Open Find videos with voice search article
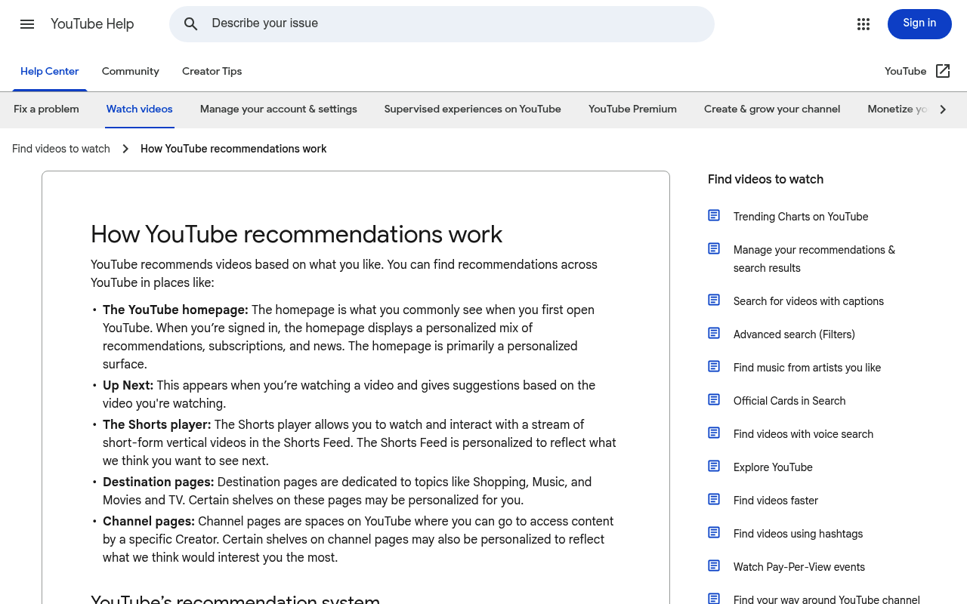Screen dimensions: 967x604 click(803, 434)
